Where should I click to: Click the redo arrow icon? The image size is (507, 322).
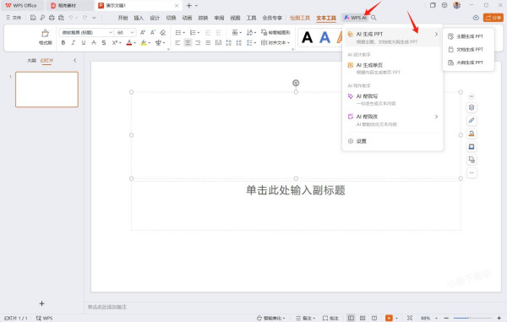84,18
